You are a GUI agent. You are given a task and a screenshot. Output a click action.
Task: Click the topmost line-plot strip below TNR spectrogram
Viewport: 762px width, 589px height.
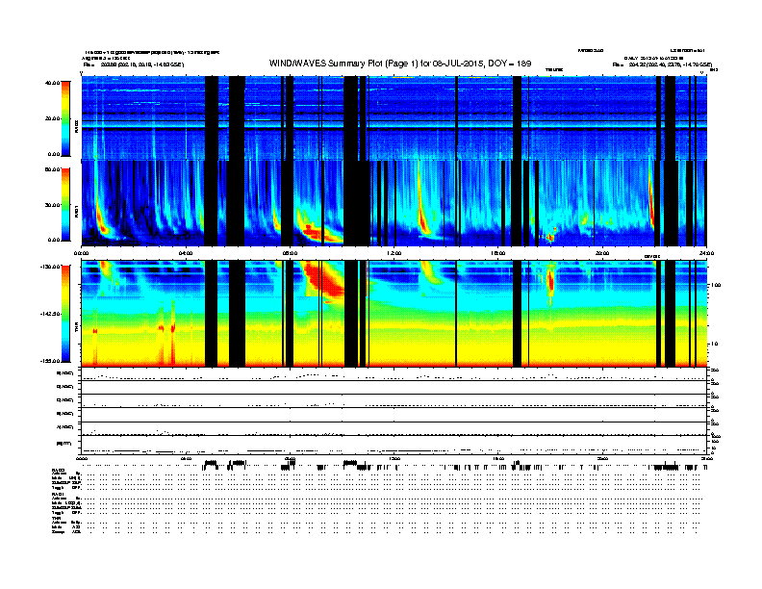point(394,374)
